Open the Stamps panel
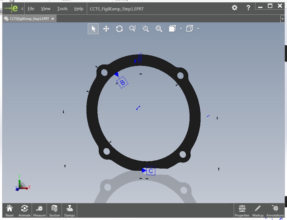The image size is (287, 220). coord(69,210)
